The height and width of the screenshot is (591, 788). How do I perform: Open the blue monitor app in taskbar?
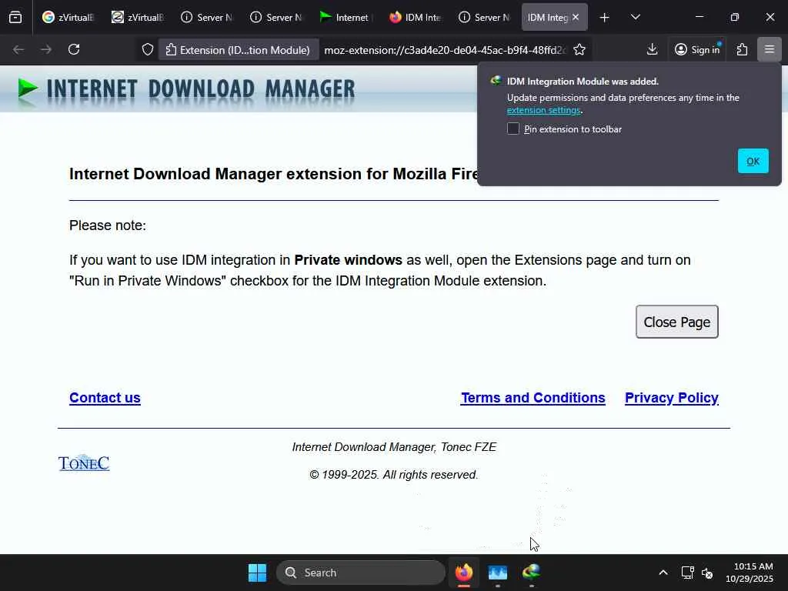coord(498,573)
